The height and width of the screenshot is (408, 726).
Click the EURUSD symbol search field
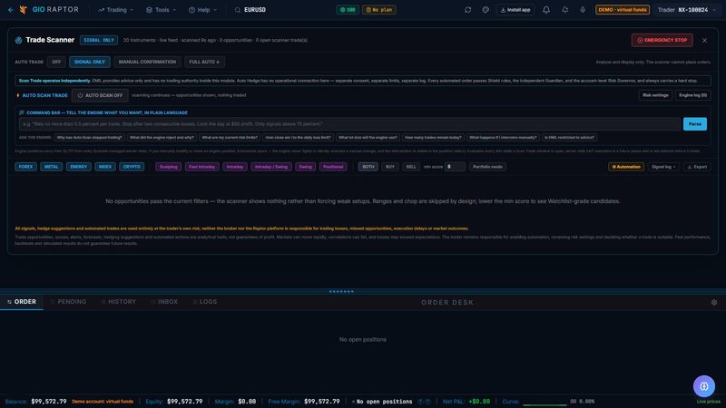(255, 10)
